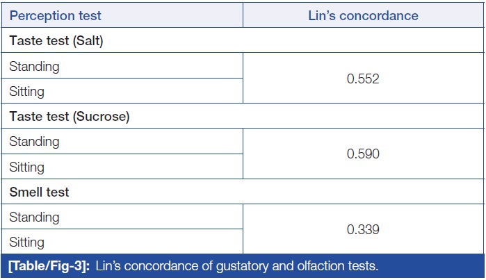486x280 pixels.
Task: Click the bold '[Table/Fig-3]:' caption label
Action: point(49,267)
